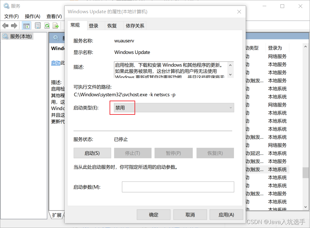The image size is (310, 228).
Task: Confirm with the 确定 button
Action: click(153, 215)
